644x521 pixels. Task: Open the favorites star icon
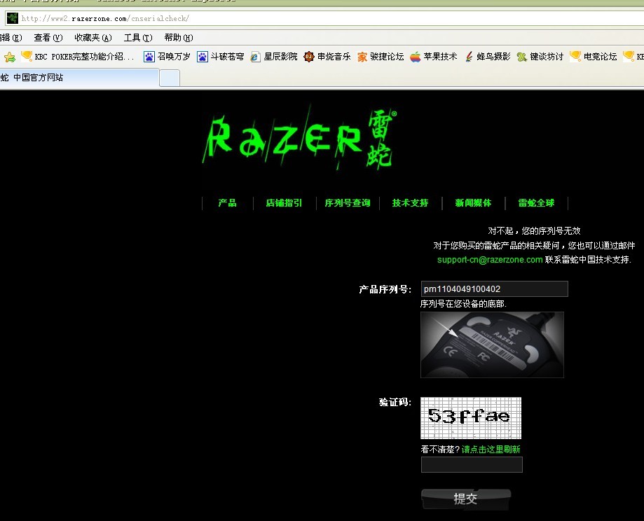coord(9,57)
